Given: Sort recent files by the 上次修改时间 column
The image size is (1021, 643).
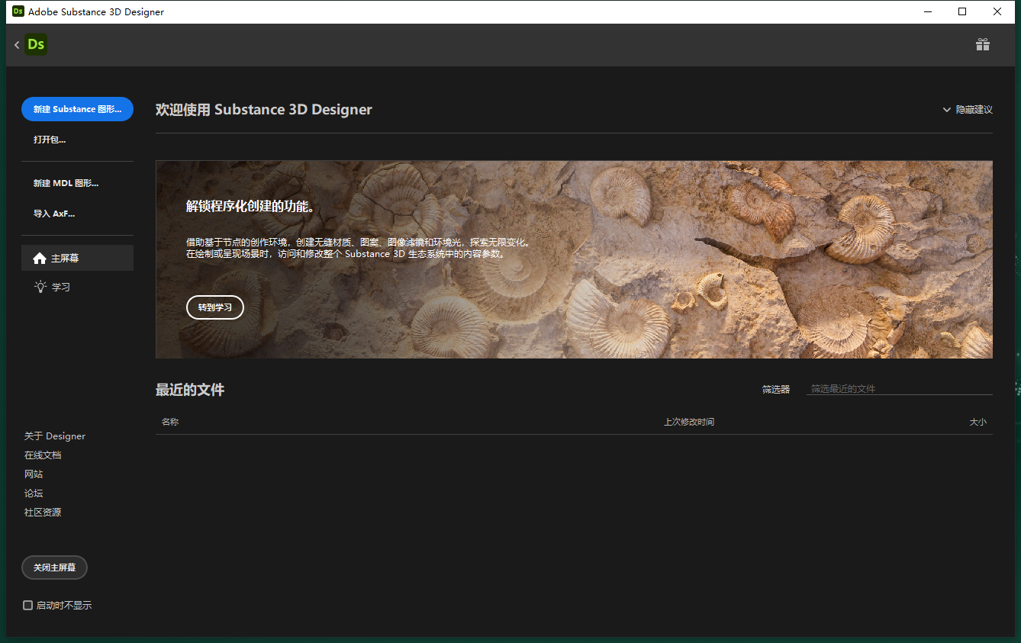Looking at the screenshot, I should [688, 421].
